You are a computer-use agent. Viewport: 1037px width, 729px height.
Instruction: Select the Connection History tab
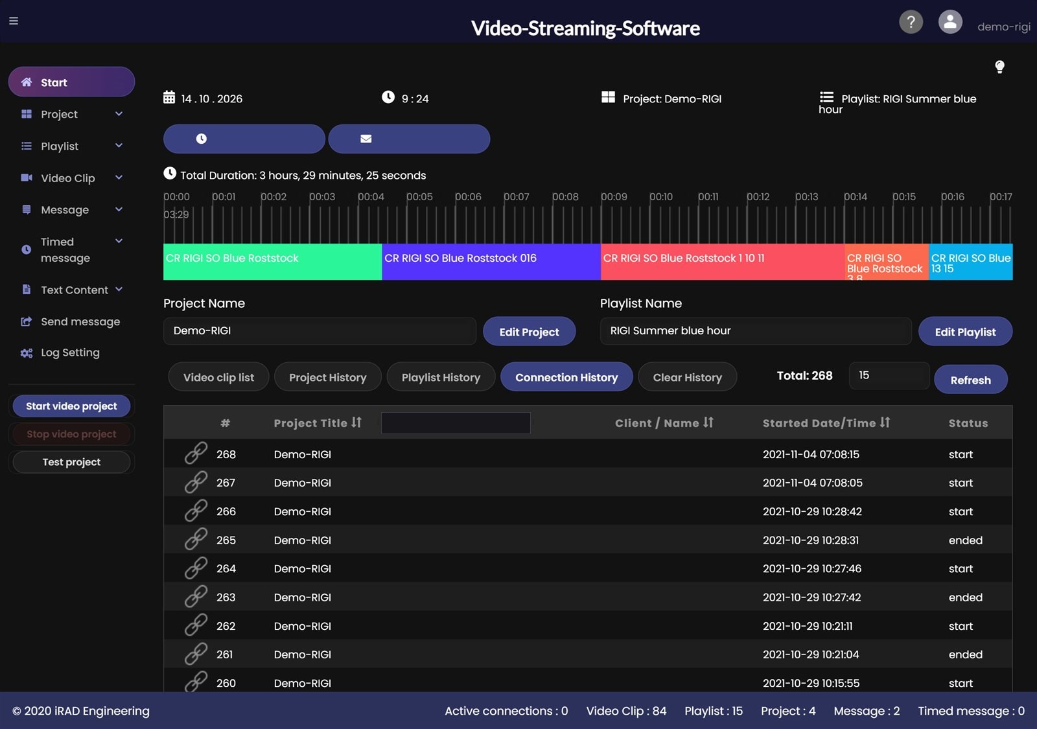pyautogui.click(x=566, y=377)
